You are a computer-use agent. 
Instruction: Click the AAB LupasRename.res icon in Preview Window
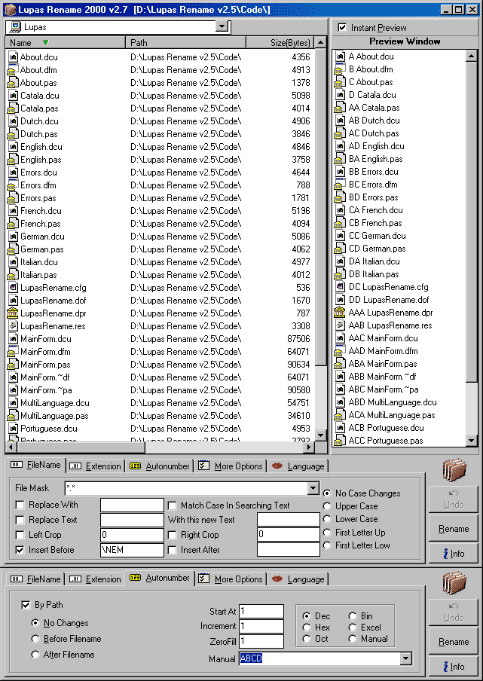click(340, 325)
